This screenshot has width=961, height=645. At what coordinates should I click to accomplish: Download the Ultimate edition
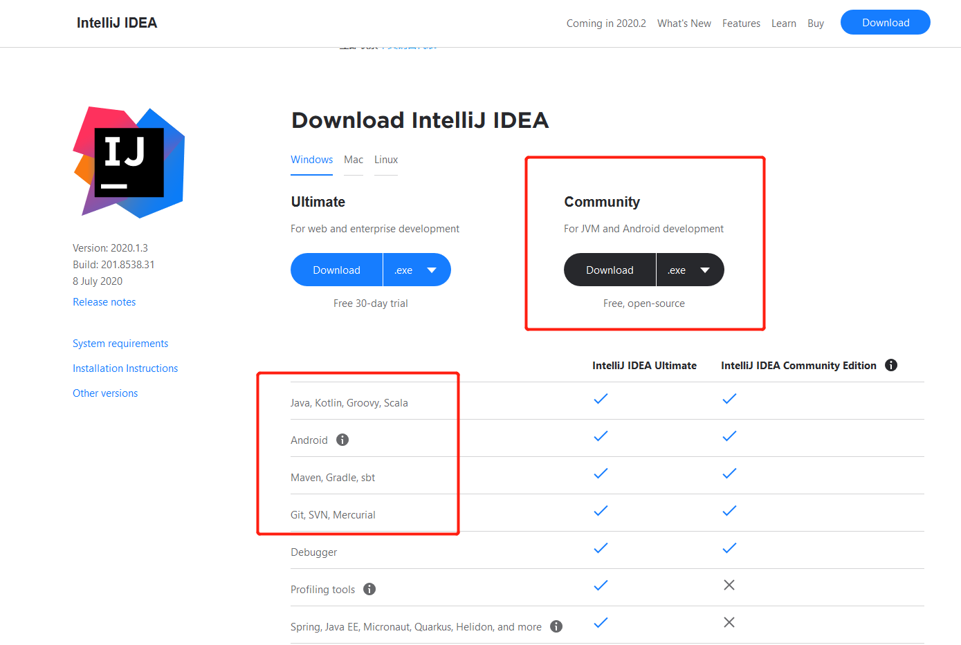coord(337,270)
